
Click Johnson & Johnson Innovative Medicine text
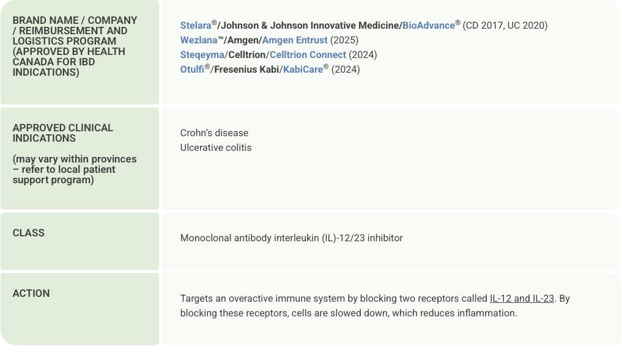coord(309,26)
